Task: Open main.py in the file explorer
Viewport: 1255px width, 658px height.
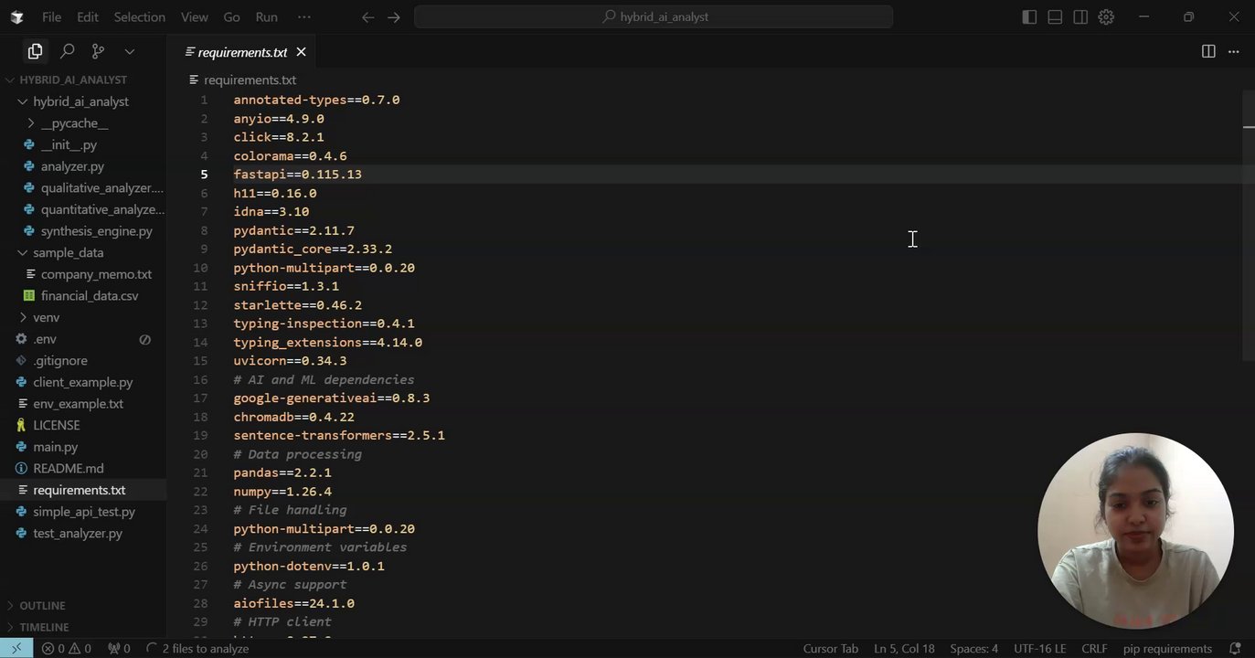Action: (x=56, y=447)
